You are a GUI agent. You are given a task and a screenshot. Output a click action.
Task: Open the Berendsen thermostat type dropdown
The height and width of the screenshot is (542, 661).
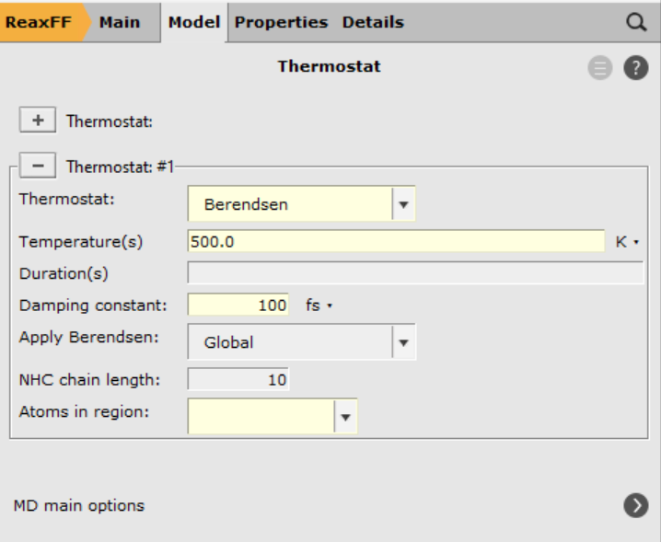[x=301, y=204]
